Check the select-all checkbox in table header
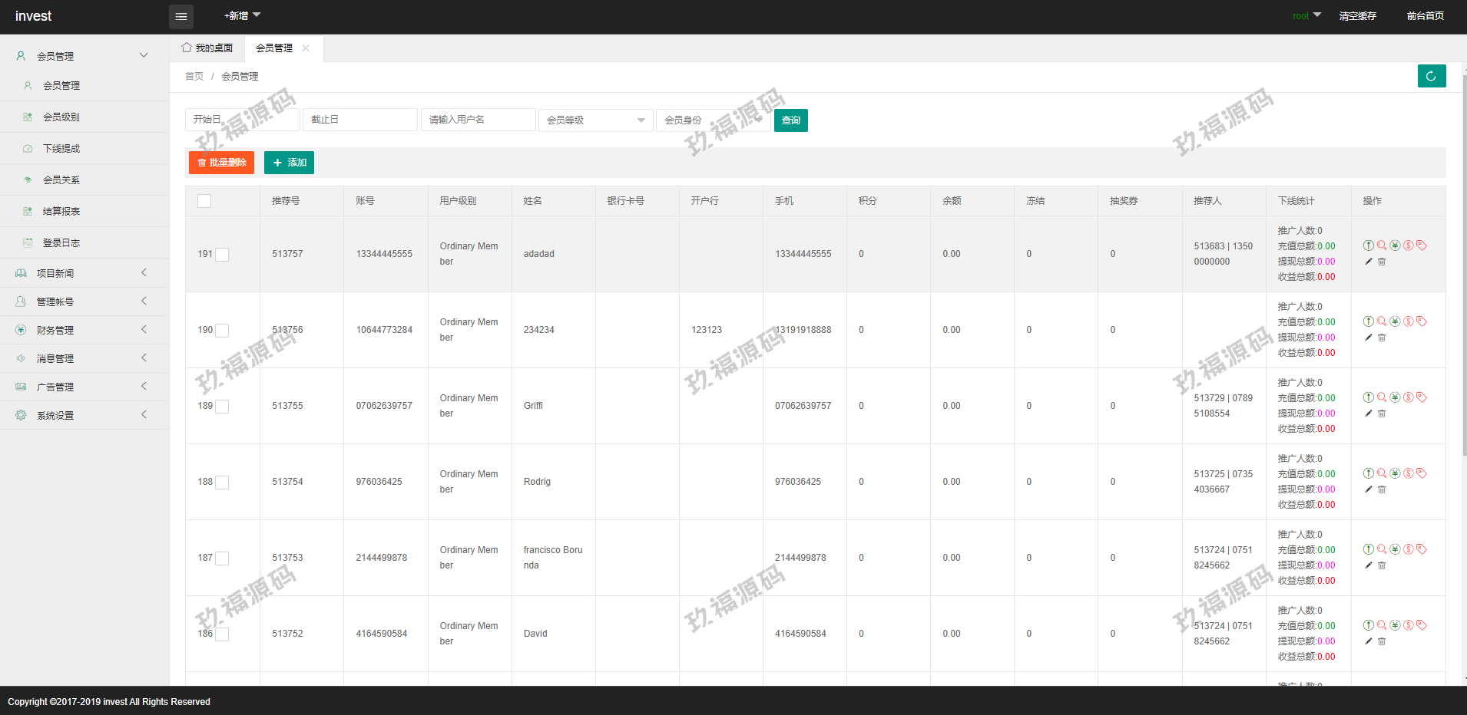This screenshot has width=1467, height=715. 204,201
